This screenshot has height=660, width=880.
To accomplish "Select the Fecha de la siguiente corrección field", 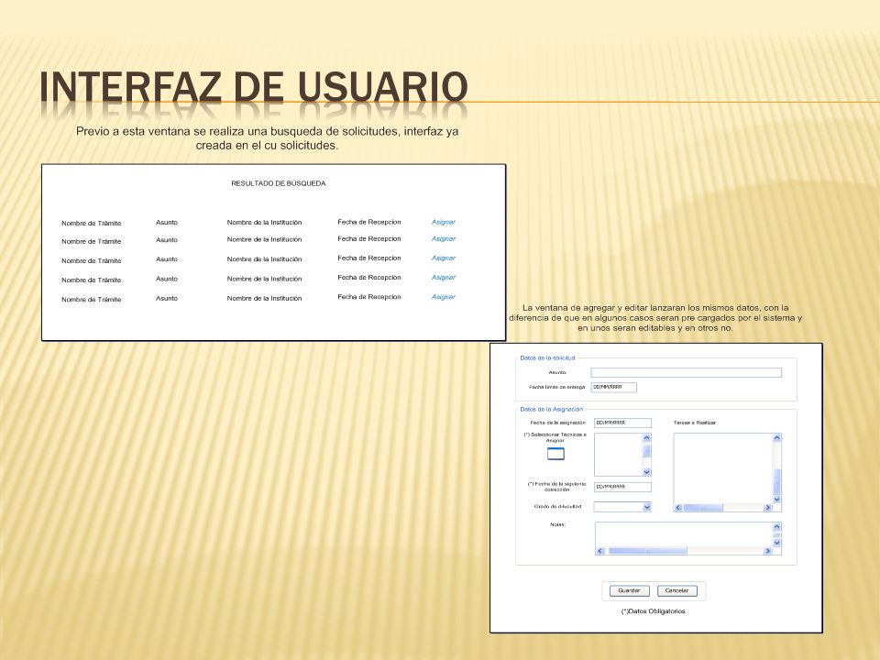I will pyautogui.click(x=622, y=487).
